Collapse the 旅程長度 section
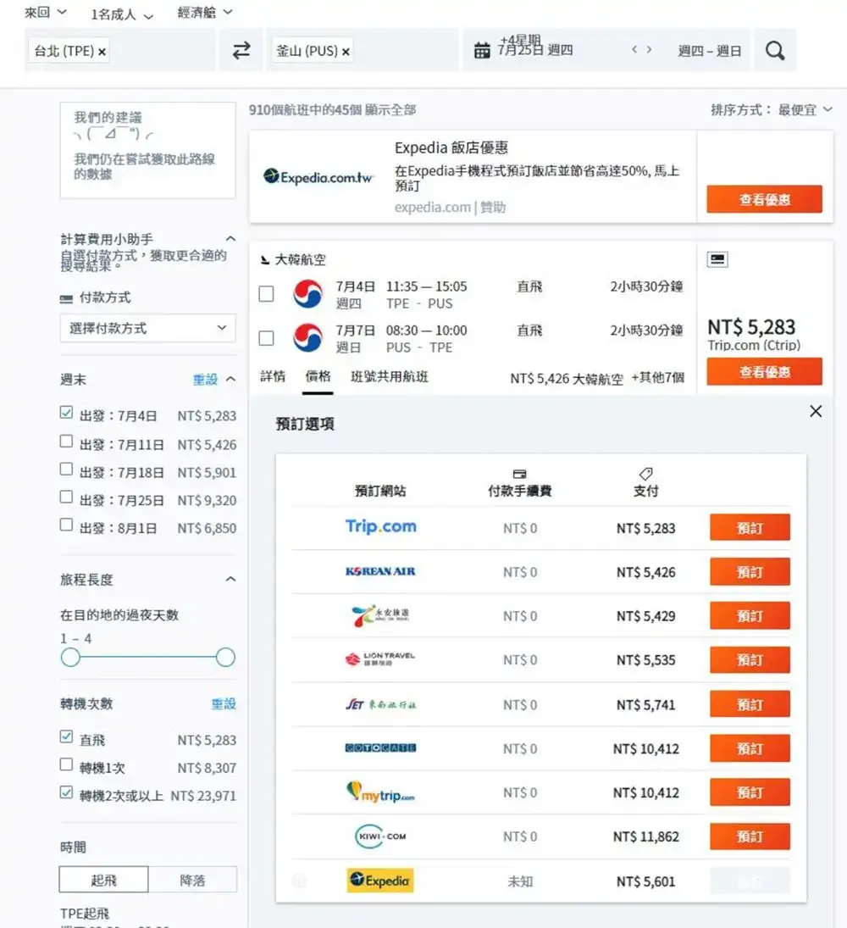 coord(230,579)
